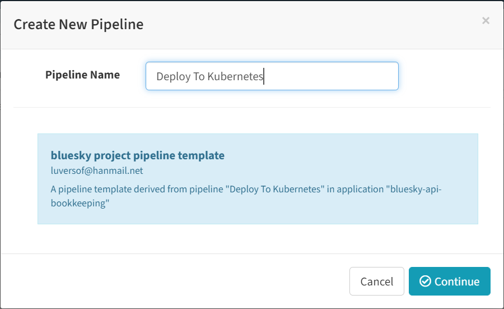This screenshot has width=504, height=309.
Task: Click the 'Create New Pipeline' dialog title
Action: coord(78,24)
